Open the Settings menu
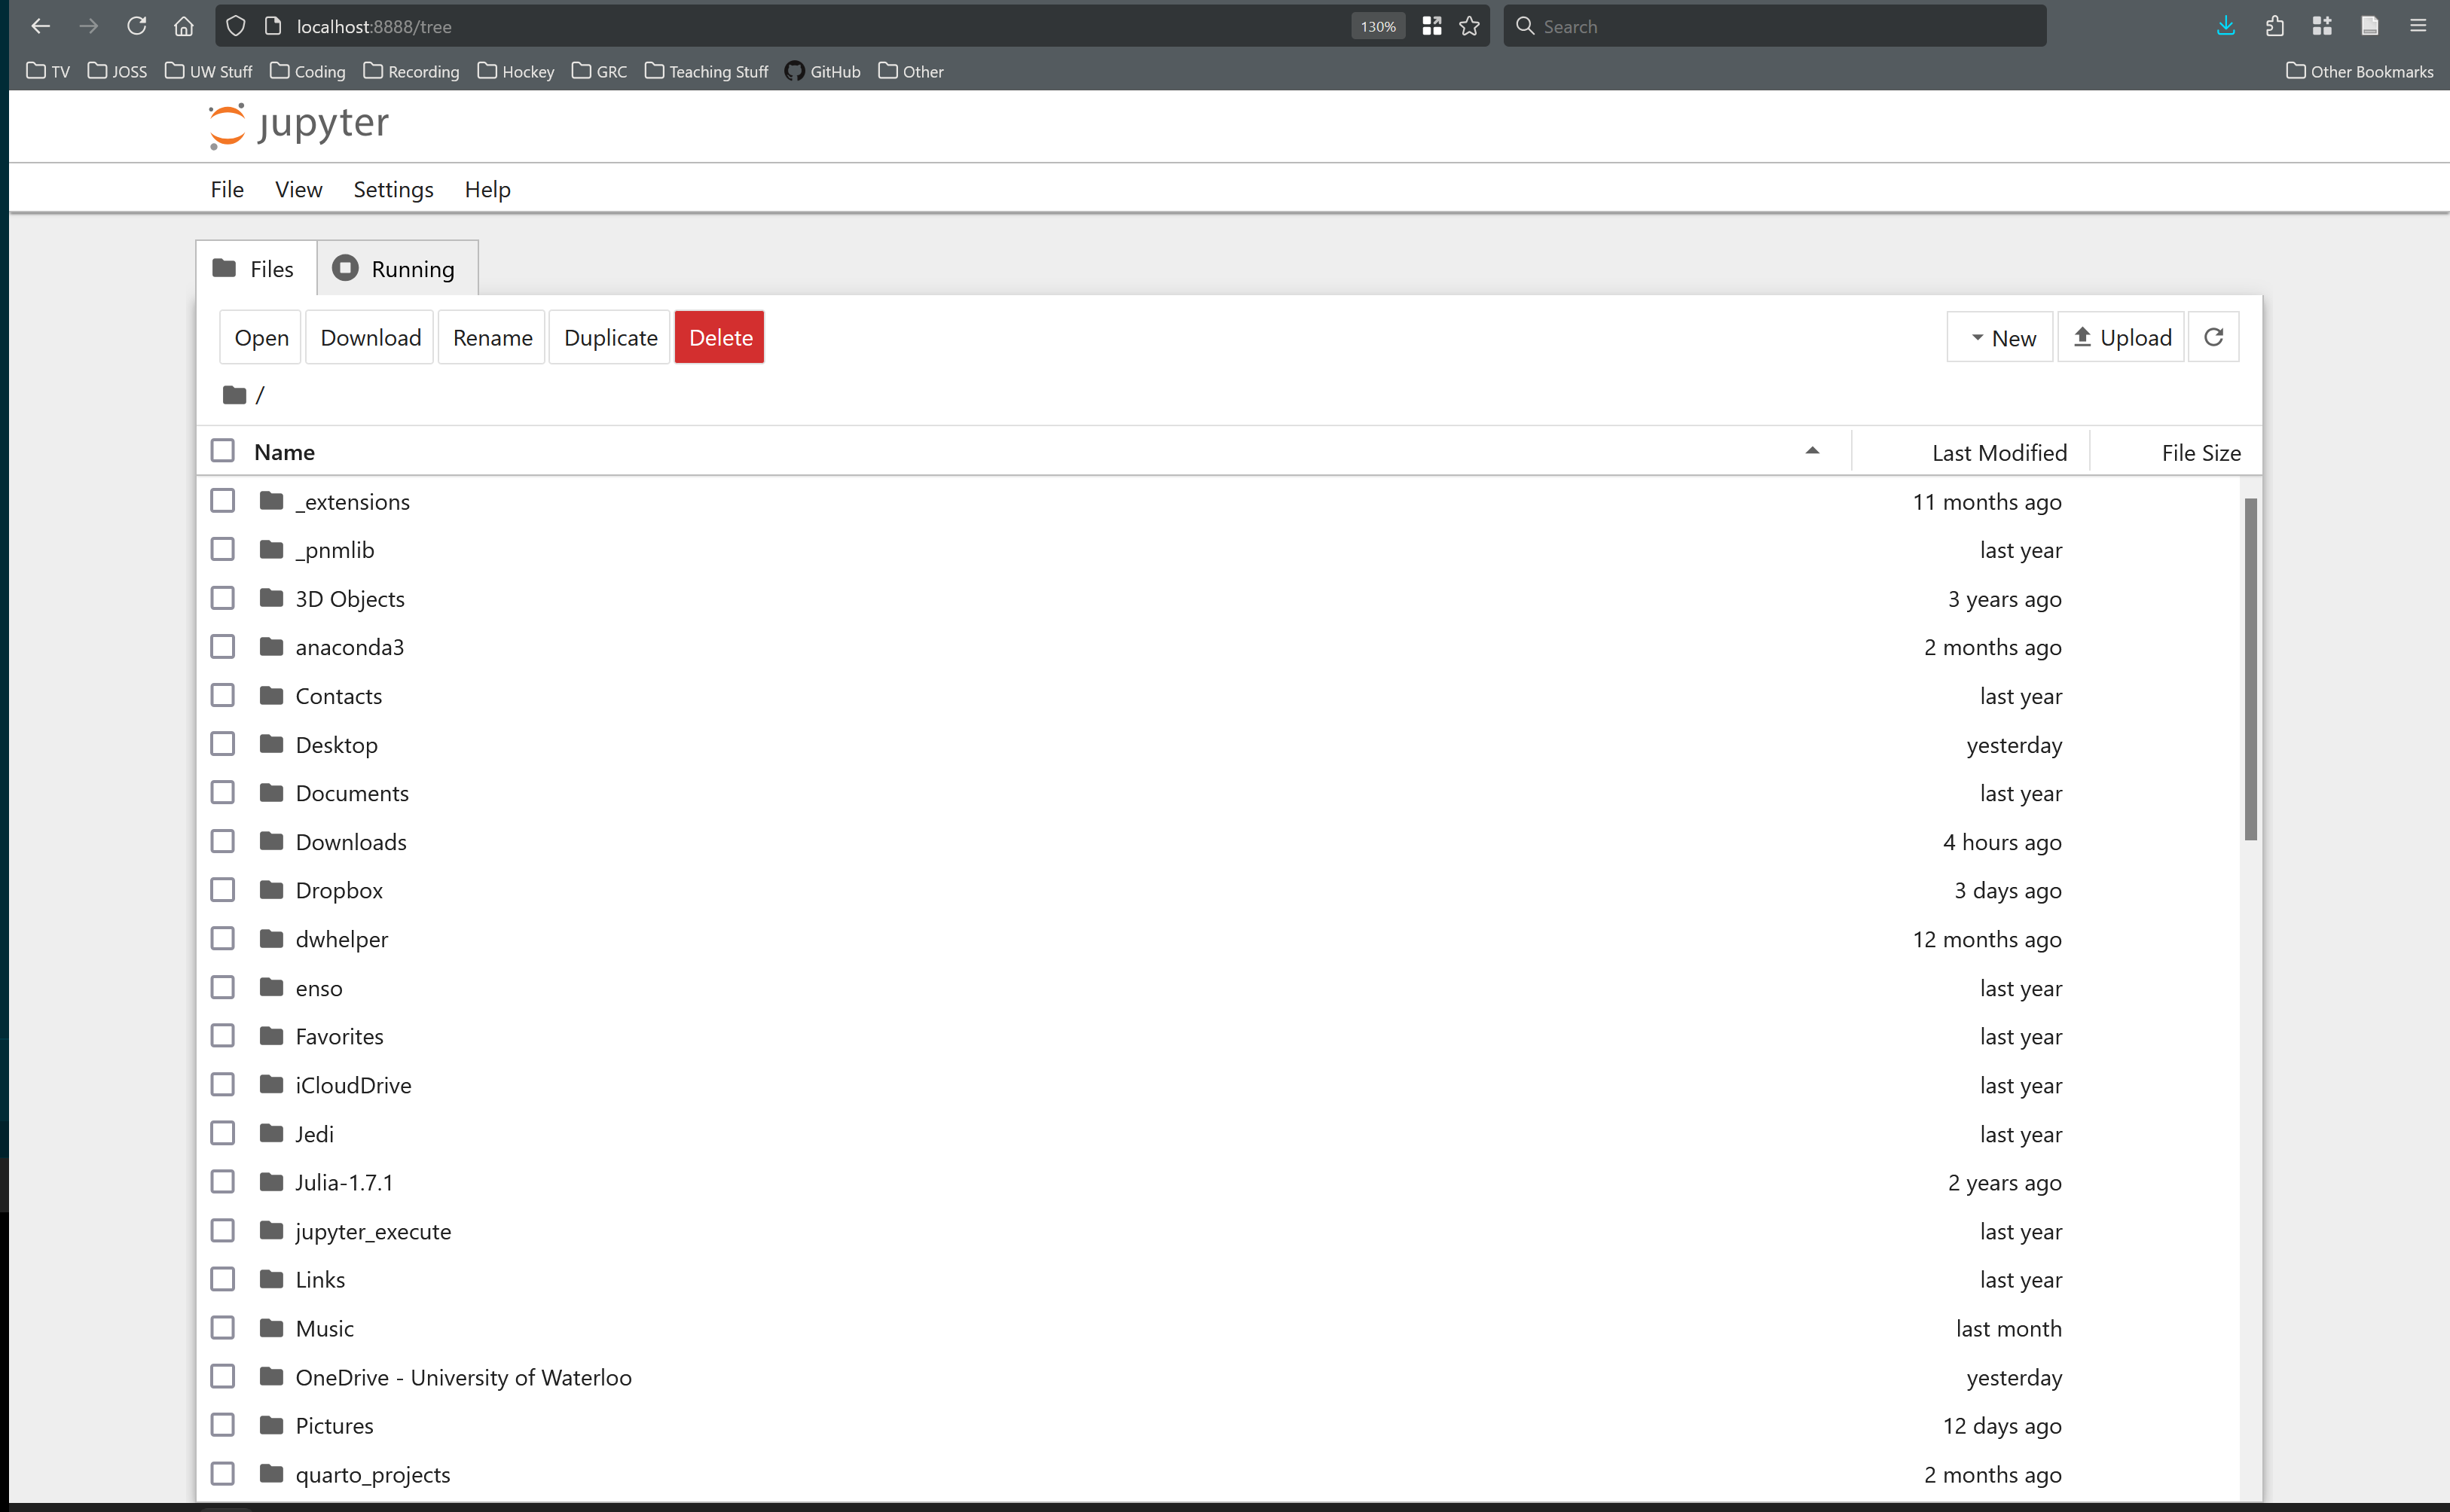 pyautogui.click(x=393, y=189)
